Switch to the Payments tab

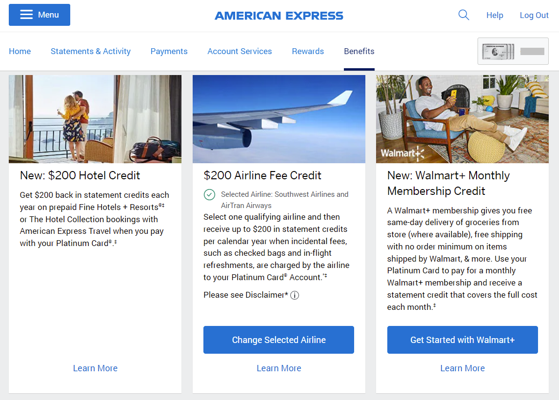(x=169, y=51)
